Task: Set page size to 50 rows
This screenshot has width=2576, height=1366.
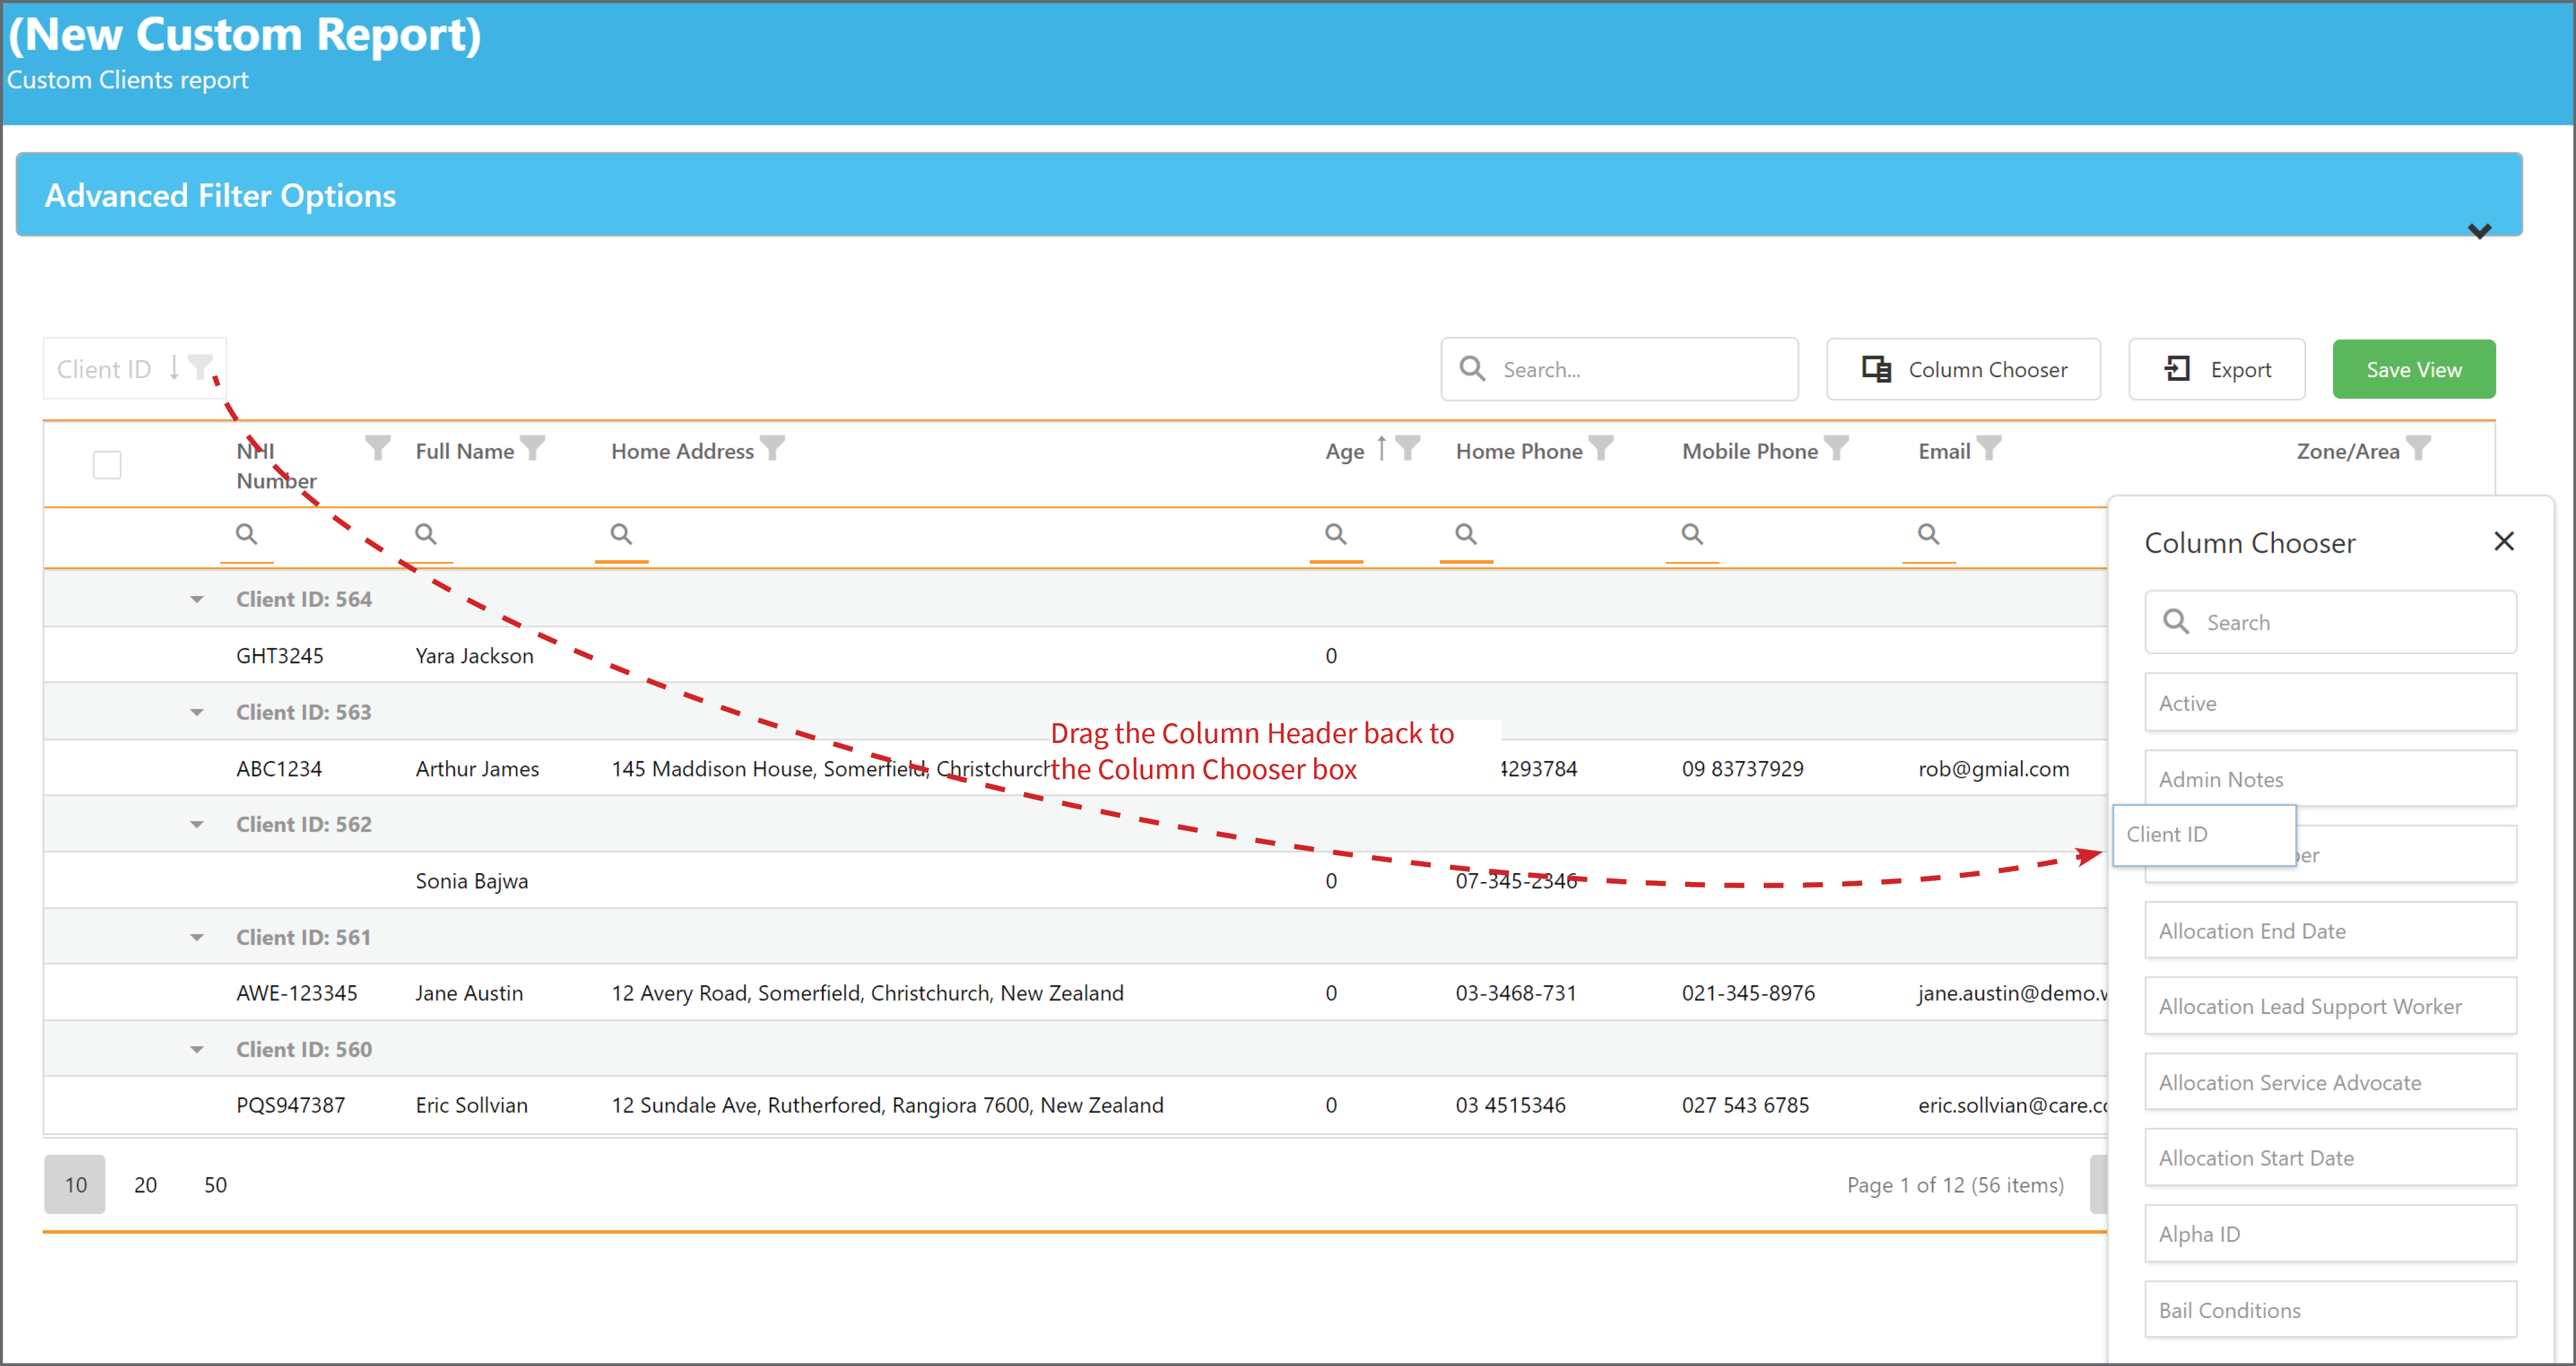Action: tap(215, 1185)
